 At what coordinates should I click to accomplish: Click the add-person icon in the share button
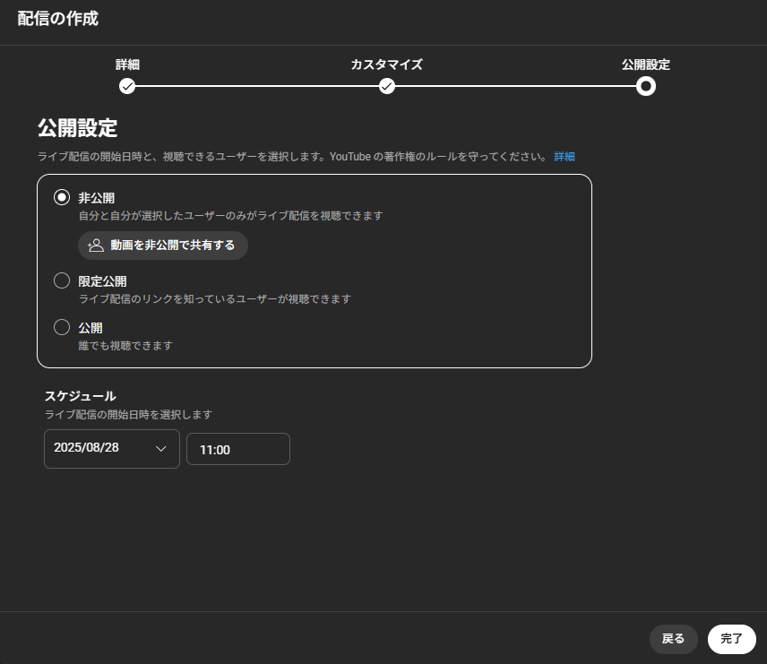pos(96,246)
